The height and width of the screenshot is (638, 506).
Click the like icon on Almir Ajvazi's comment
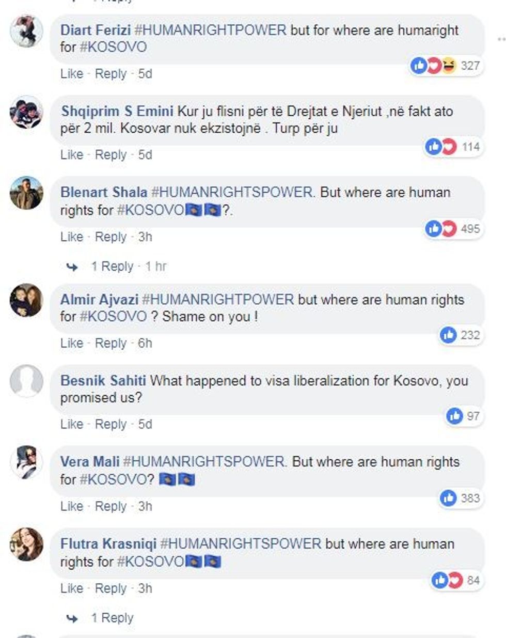[x=448, y=335]
